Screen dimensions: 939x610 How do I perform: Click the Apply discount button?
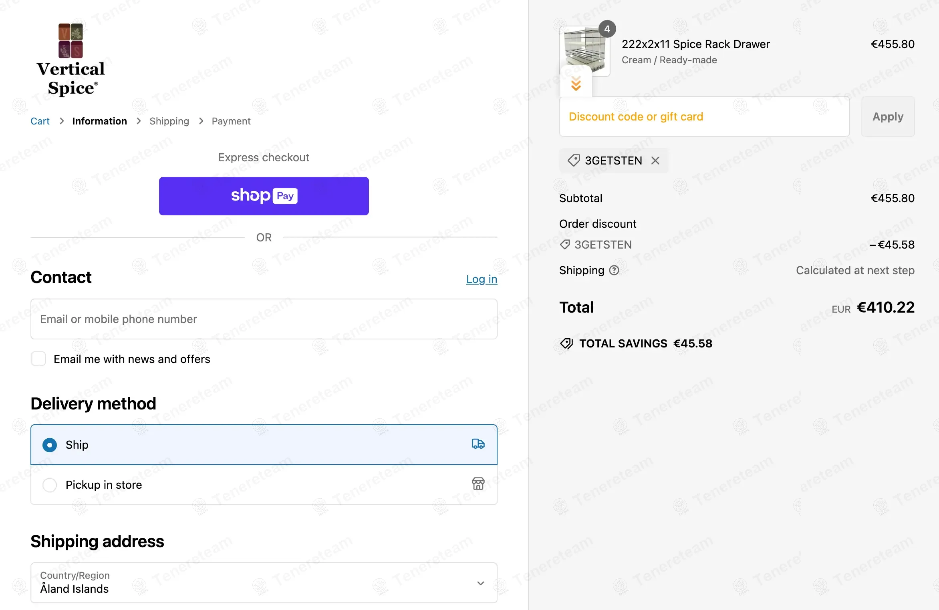coord(887,116)
